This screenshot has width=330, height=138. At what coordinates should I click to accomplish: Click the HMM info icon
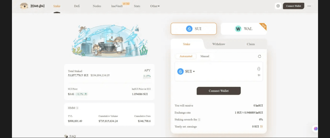77,108
